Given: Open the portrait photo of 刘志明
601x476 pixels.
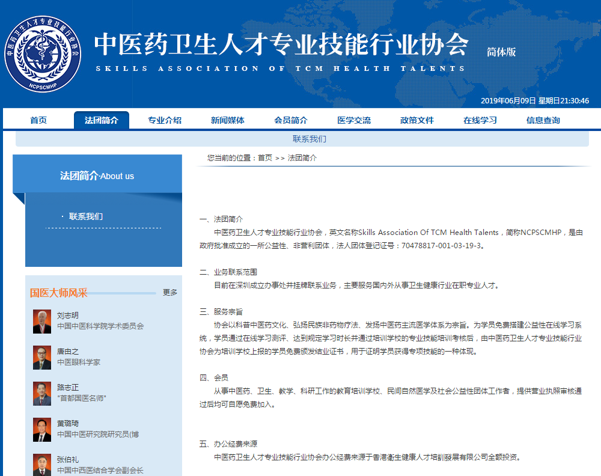Looking at the screenshot, I should [42, 321].
